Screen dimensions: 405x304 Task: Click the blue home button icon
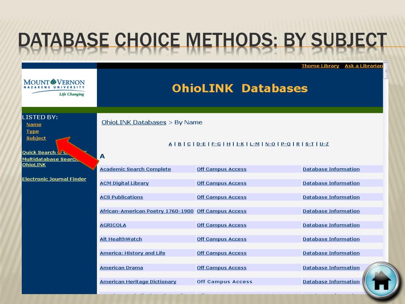click(x=381, y=281)
